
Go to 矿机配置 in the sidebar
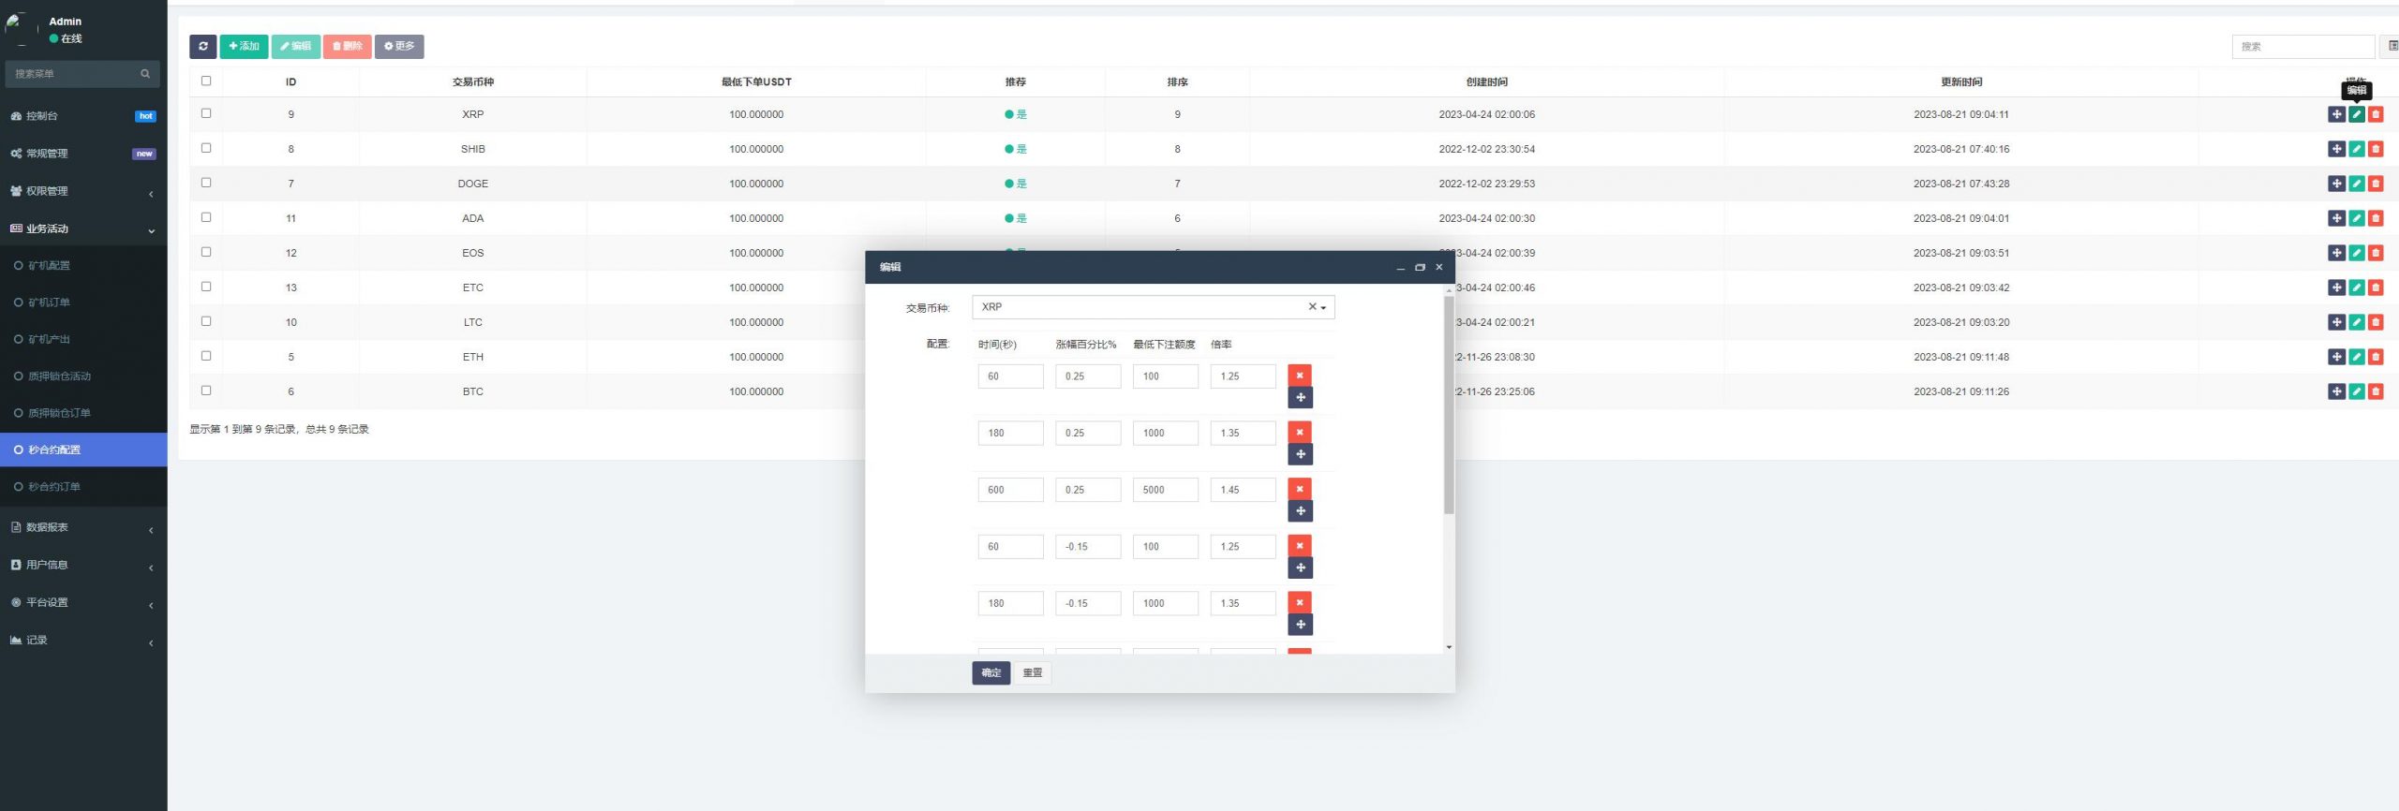49,266
